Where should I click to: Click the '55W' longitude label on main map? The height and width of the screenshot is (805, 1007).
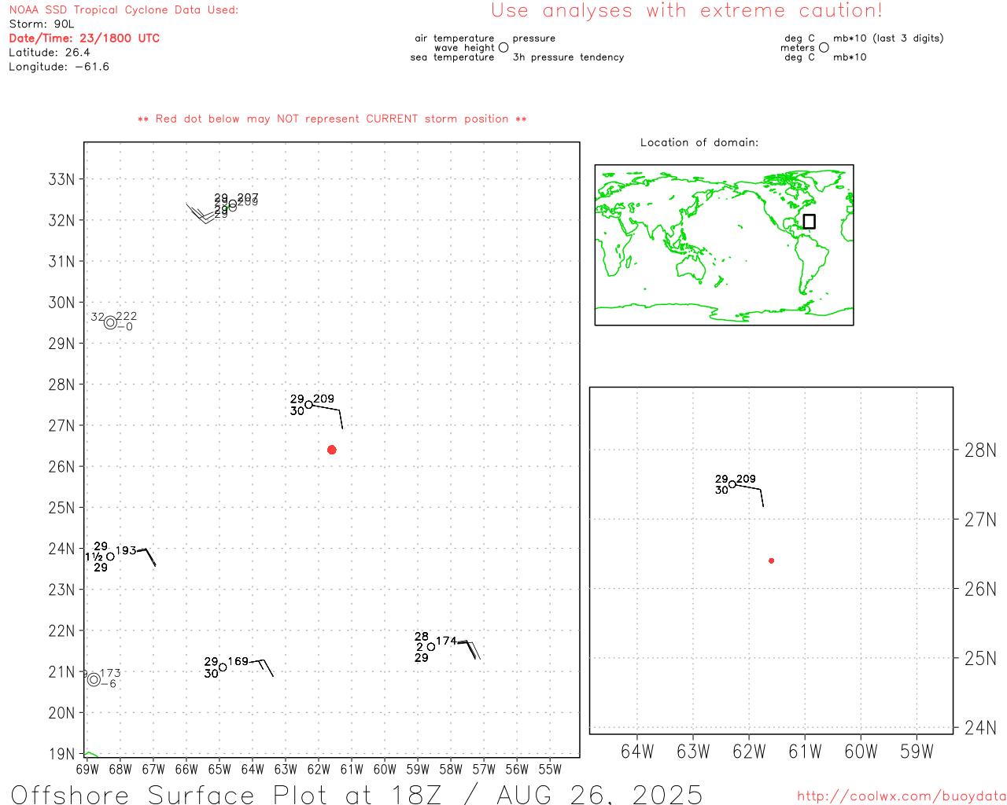coord(550,769)
